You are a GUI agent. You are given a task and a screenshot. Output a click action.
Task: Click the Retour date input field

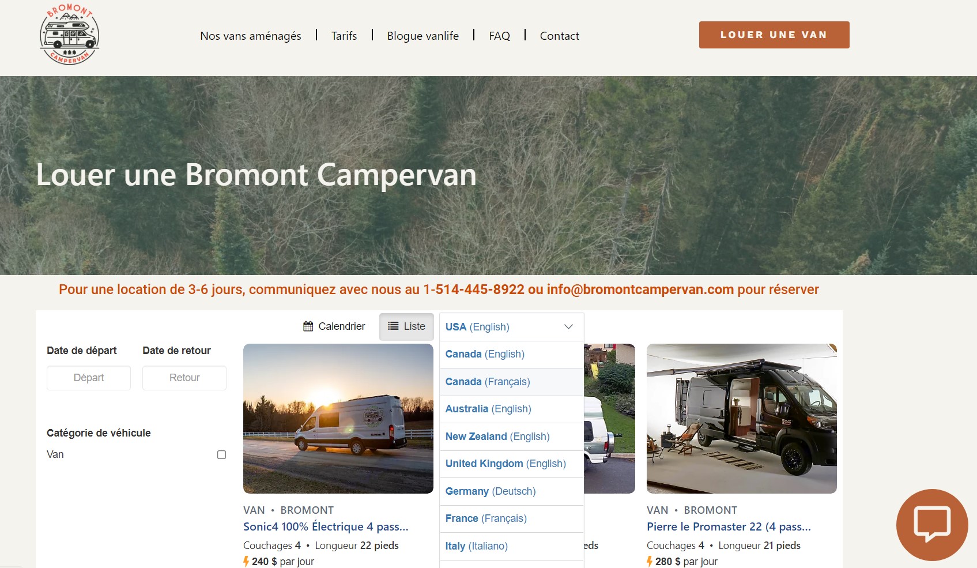184,378
